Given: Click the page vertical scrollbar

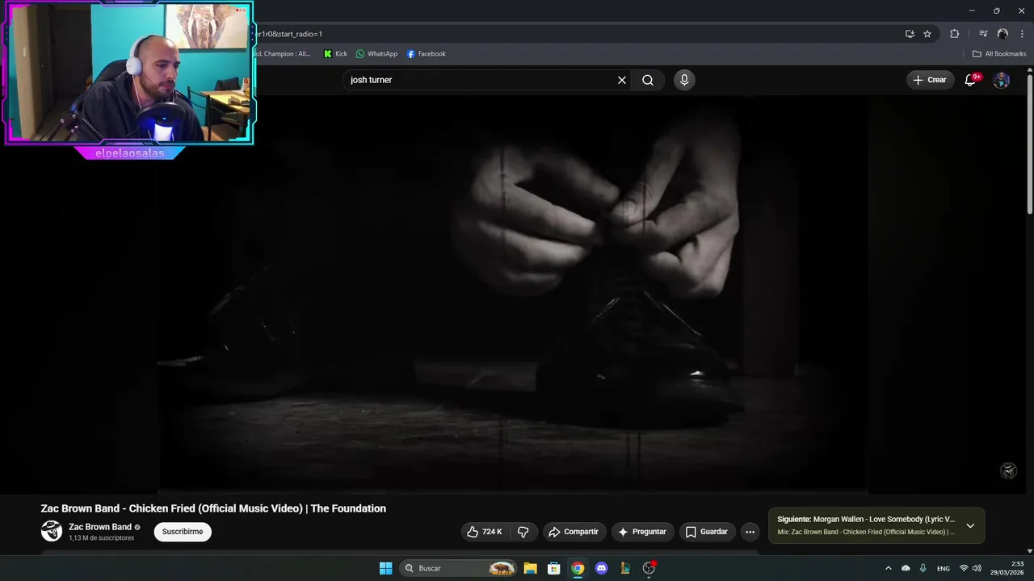Looking at the screenshot, I should pos(1030,145).
